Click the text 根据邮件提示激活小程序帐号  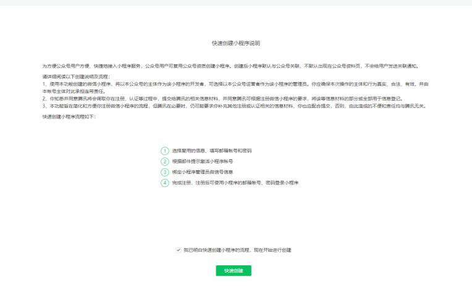[202, 162]
